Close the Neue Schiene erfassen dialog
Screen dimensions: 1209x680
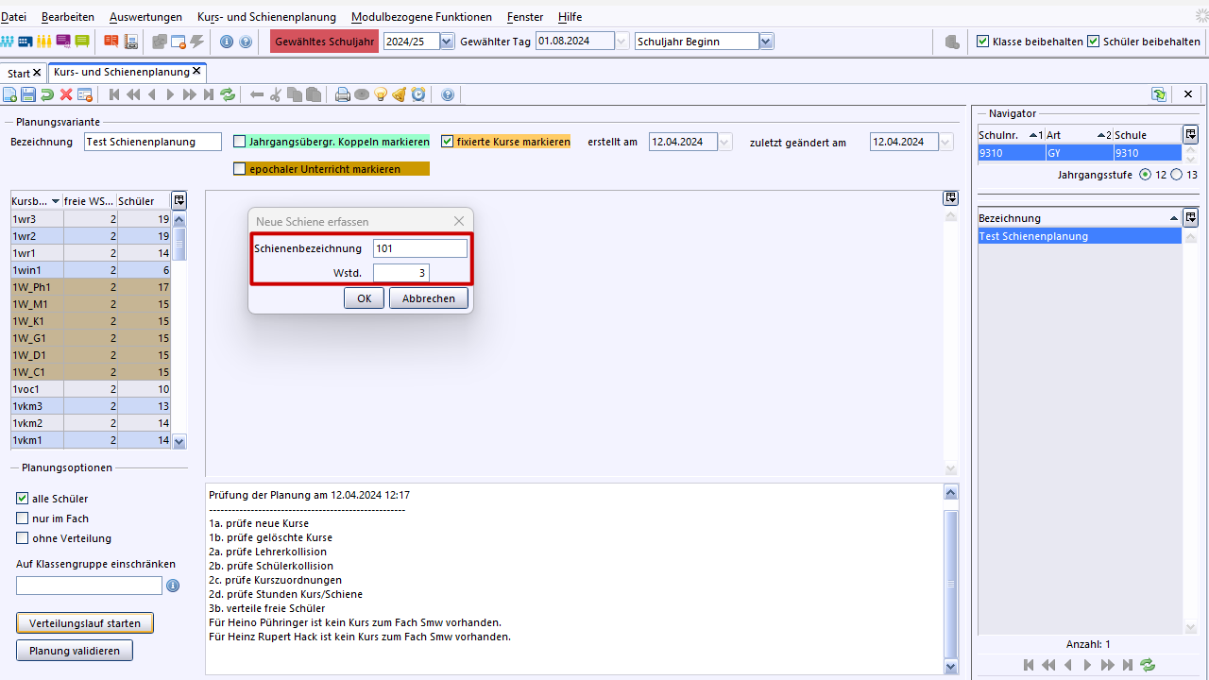click(459, 221)
